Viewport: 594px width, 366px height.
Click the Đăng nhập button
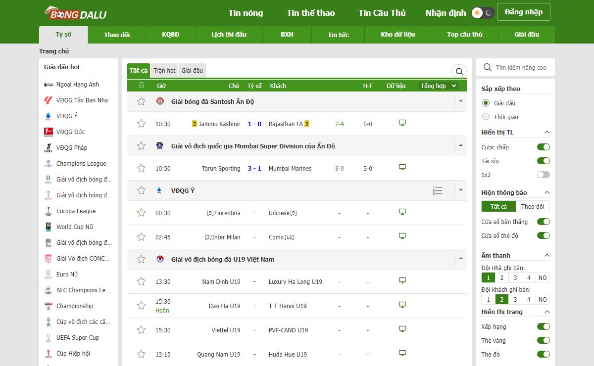click(x=524, y=12)
